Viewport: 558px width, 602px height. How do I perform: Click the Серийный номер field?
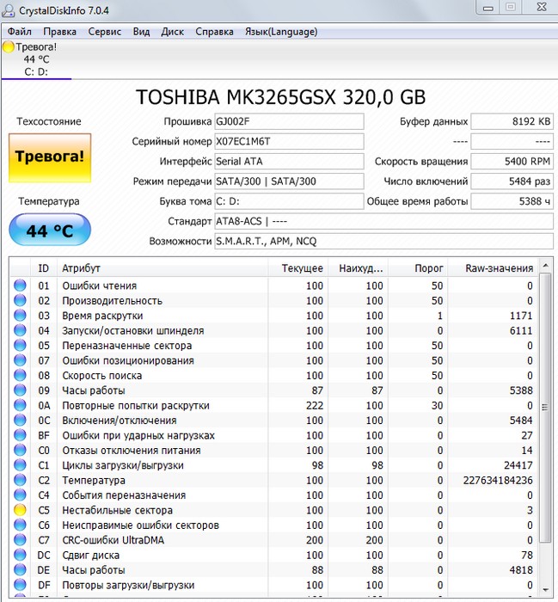(288, 141)
